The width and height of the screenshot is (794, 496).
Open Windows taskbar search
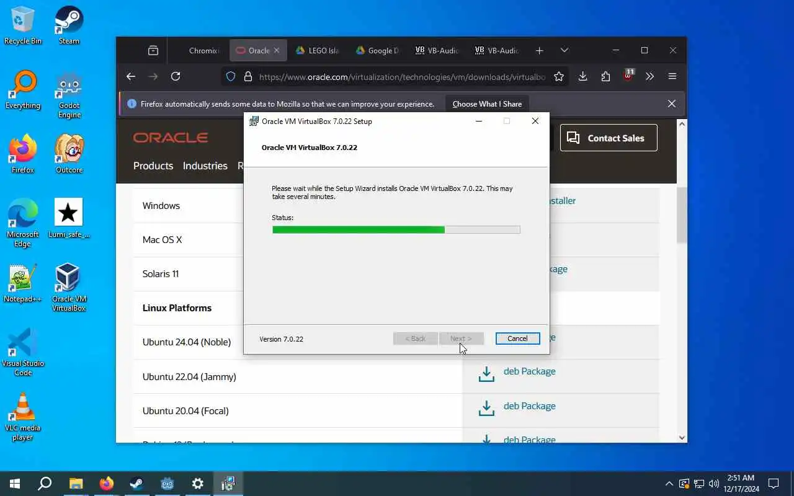(x=45, y=484)
